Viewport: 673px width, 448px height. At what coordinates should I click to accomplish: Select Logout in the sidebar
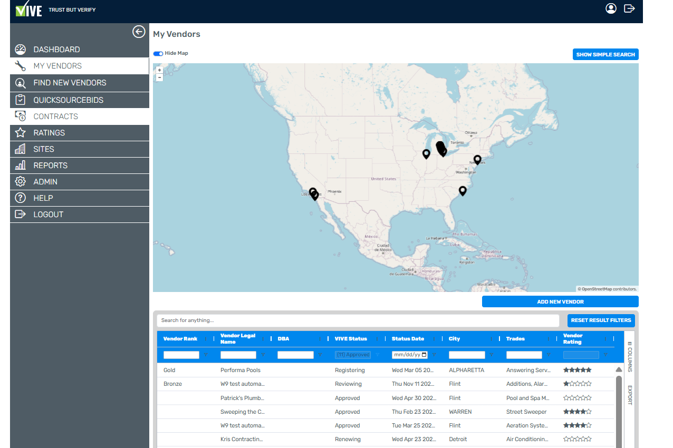[x=80, y=215]
